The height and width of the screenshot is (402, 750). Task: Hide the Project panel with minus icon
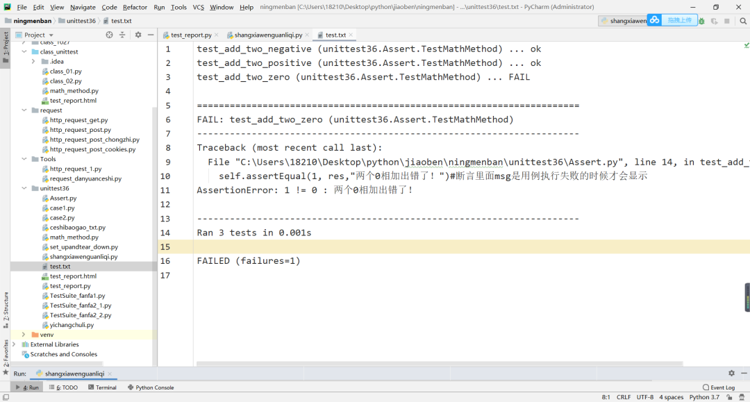tap(151, 35)
